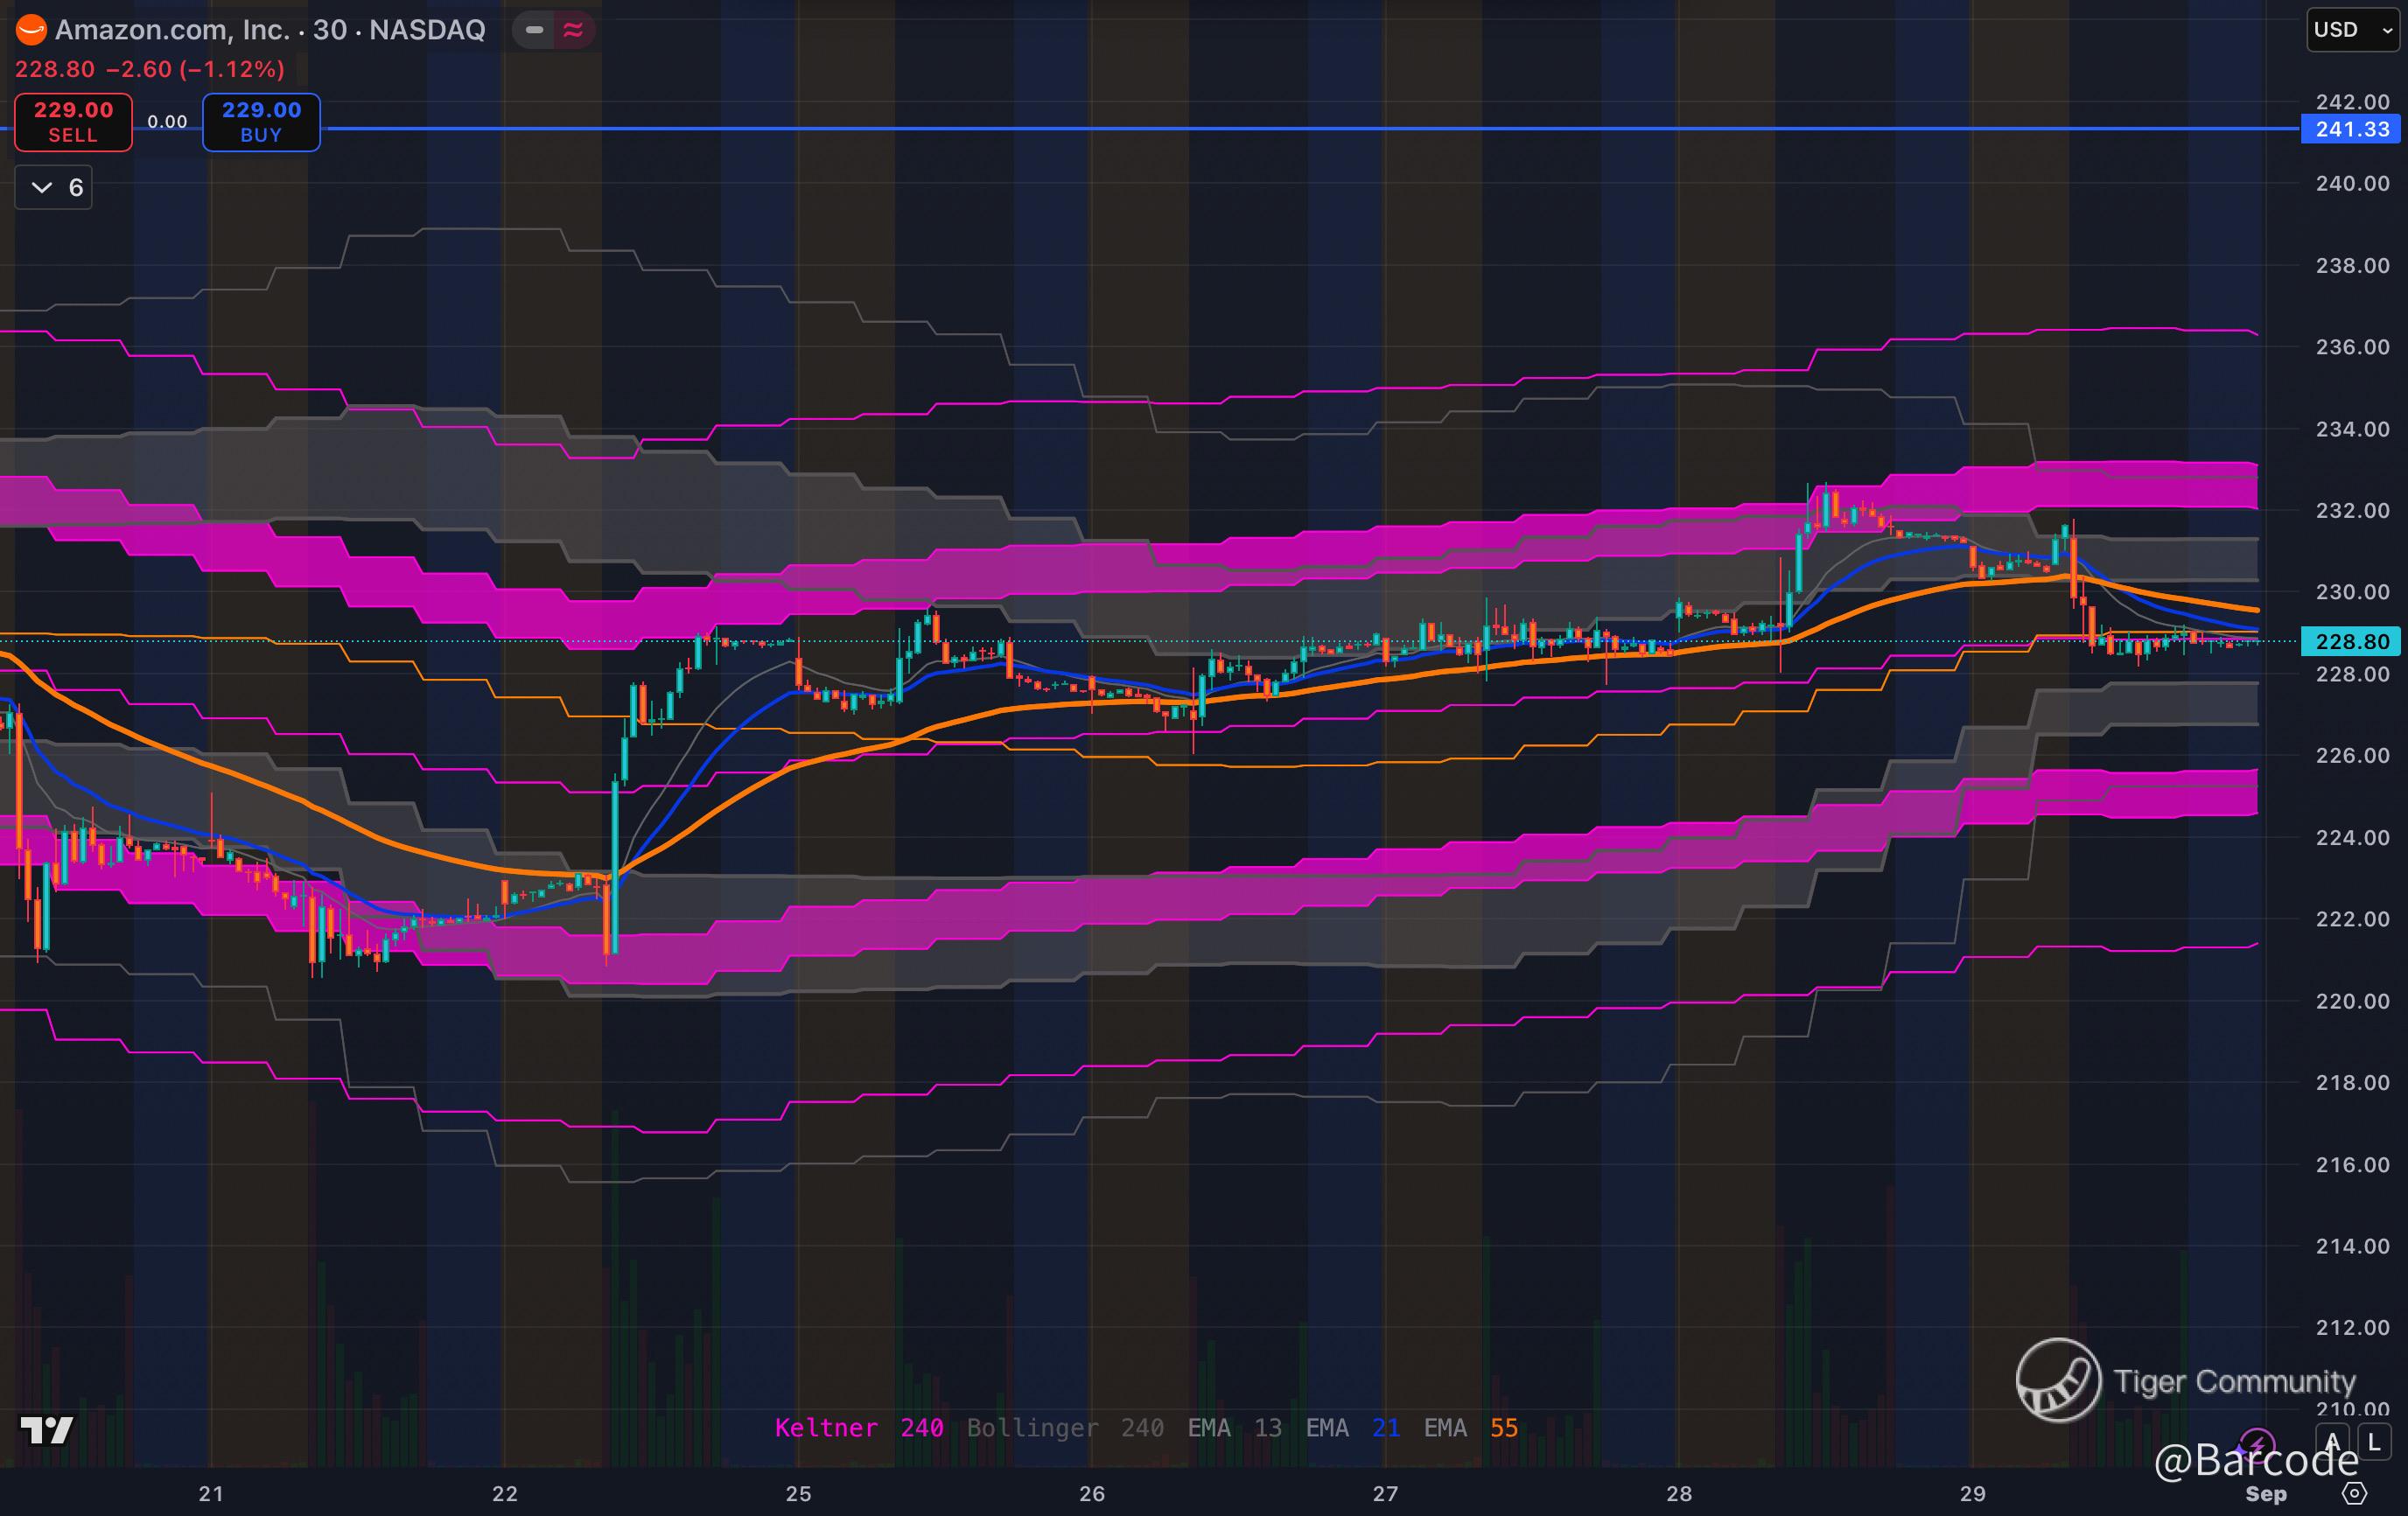Click the Bollinger 240 indicator label
The image size is (2408, 1516).
1064,1427
